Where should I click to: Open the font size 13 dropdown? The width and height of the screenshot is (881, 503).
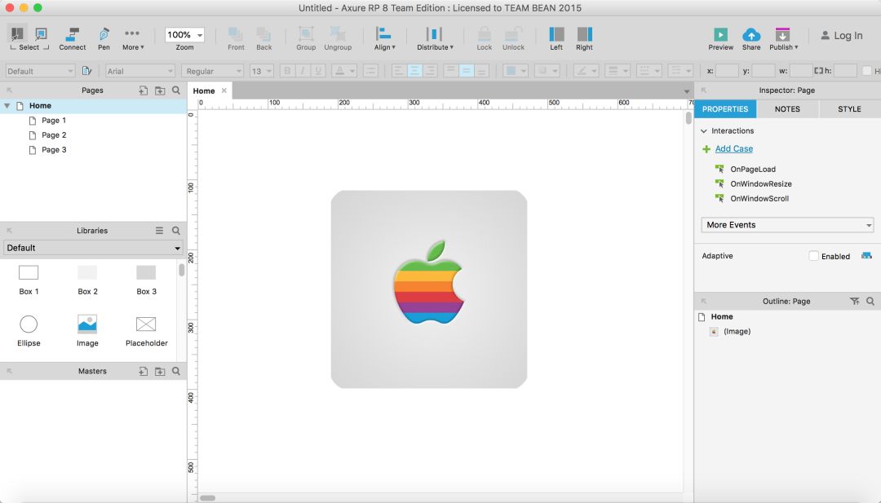[261, 71]
